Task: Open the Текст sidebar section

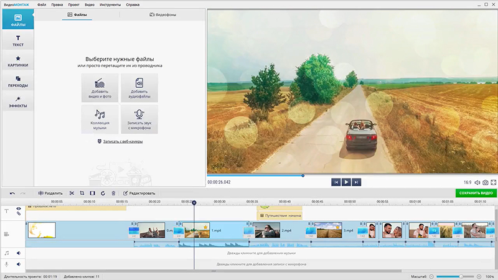Action: [x=18, y=40]
